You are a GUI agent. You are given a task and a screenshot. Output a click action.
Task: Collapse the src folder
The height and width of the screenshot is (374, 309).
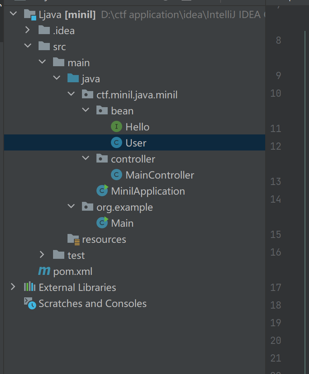coord(27,47)
